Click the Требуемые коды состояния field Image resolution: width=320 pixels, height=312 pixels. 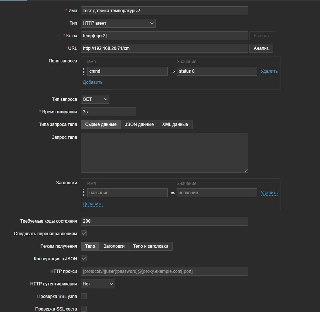[x=164, y=221]
